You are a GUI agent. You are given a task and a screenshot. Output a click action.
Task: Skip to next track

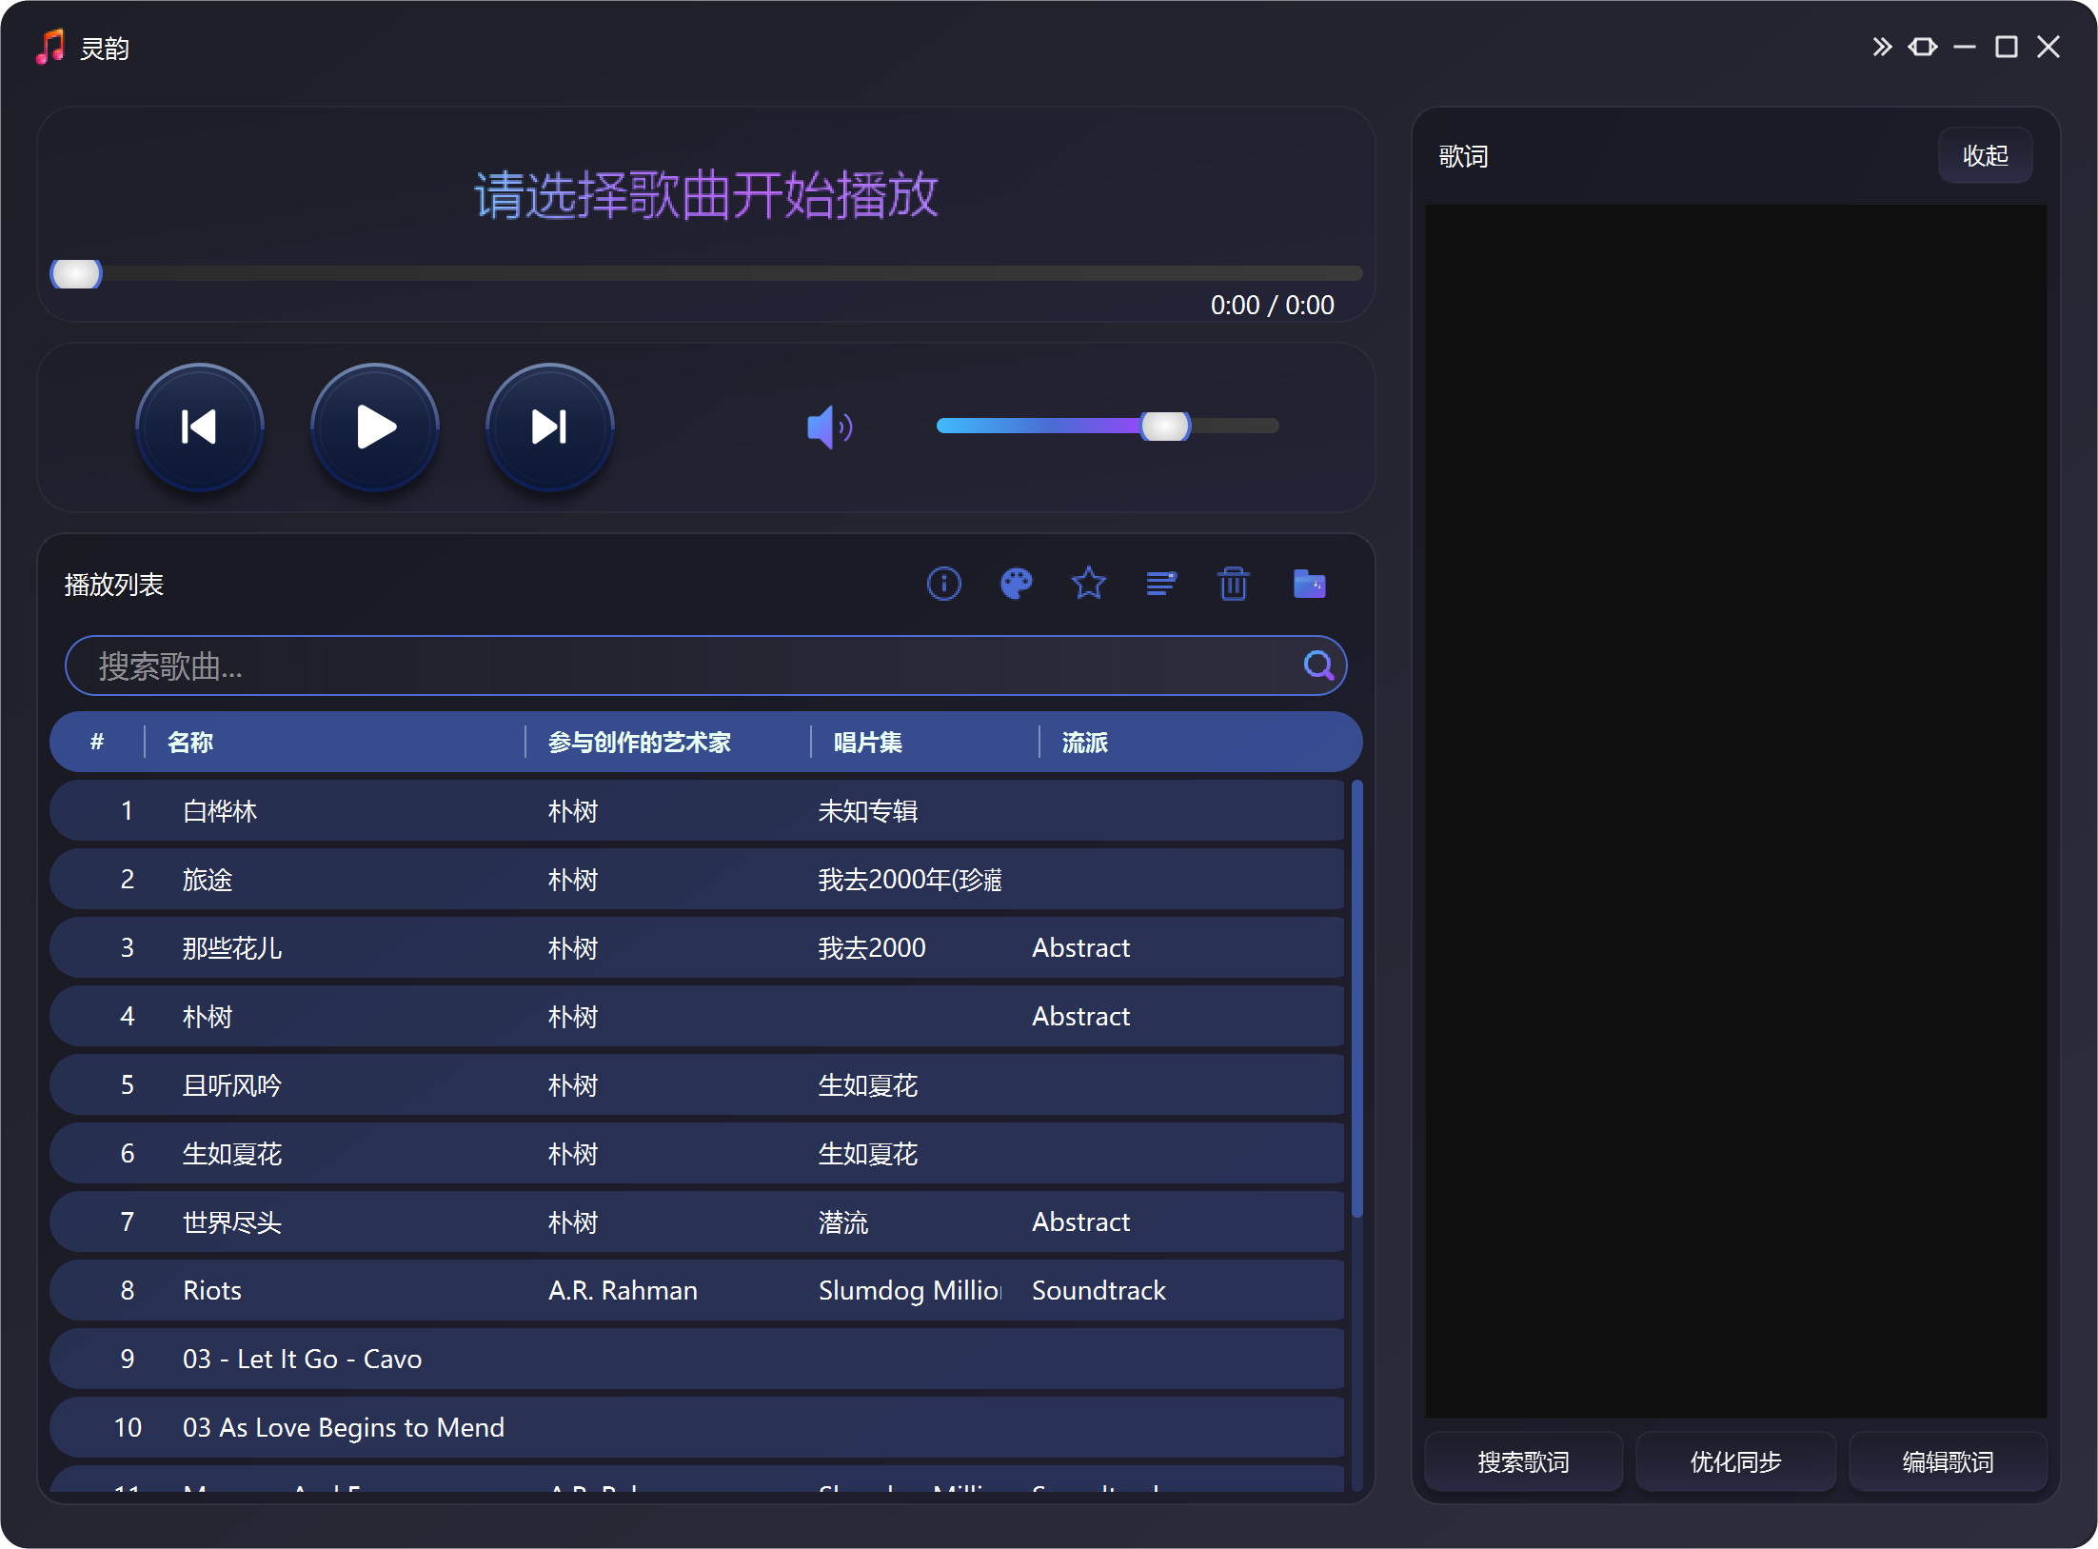click(x=549, y=427)
